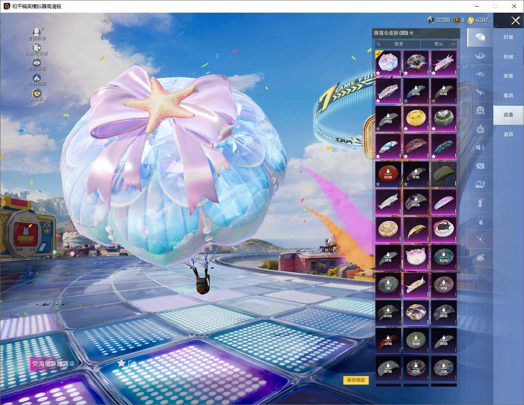
Task: Click the 搜索 search field
Action: tap(398, 44)
